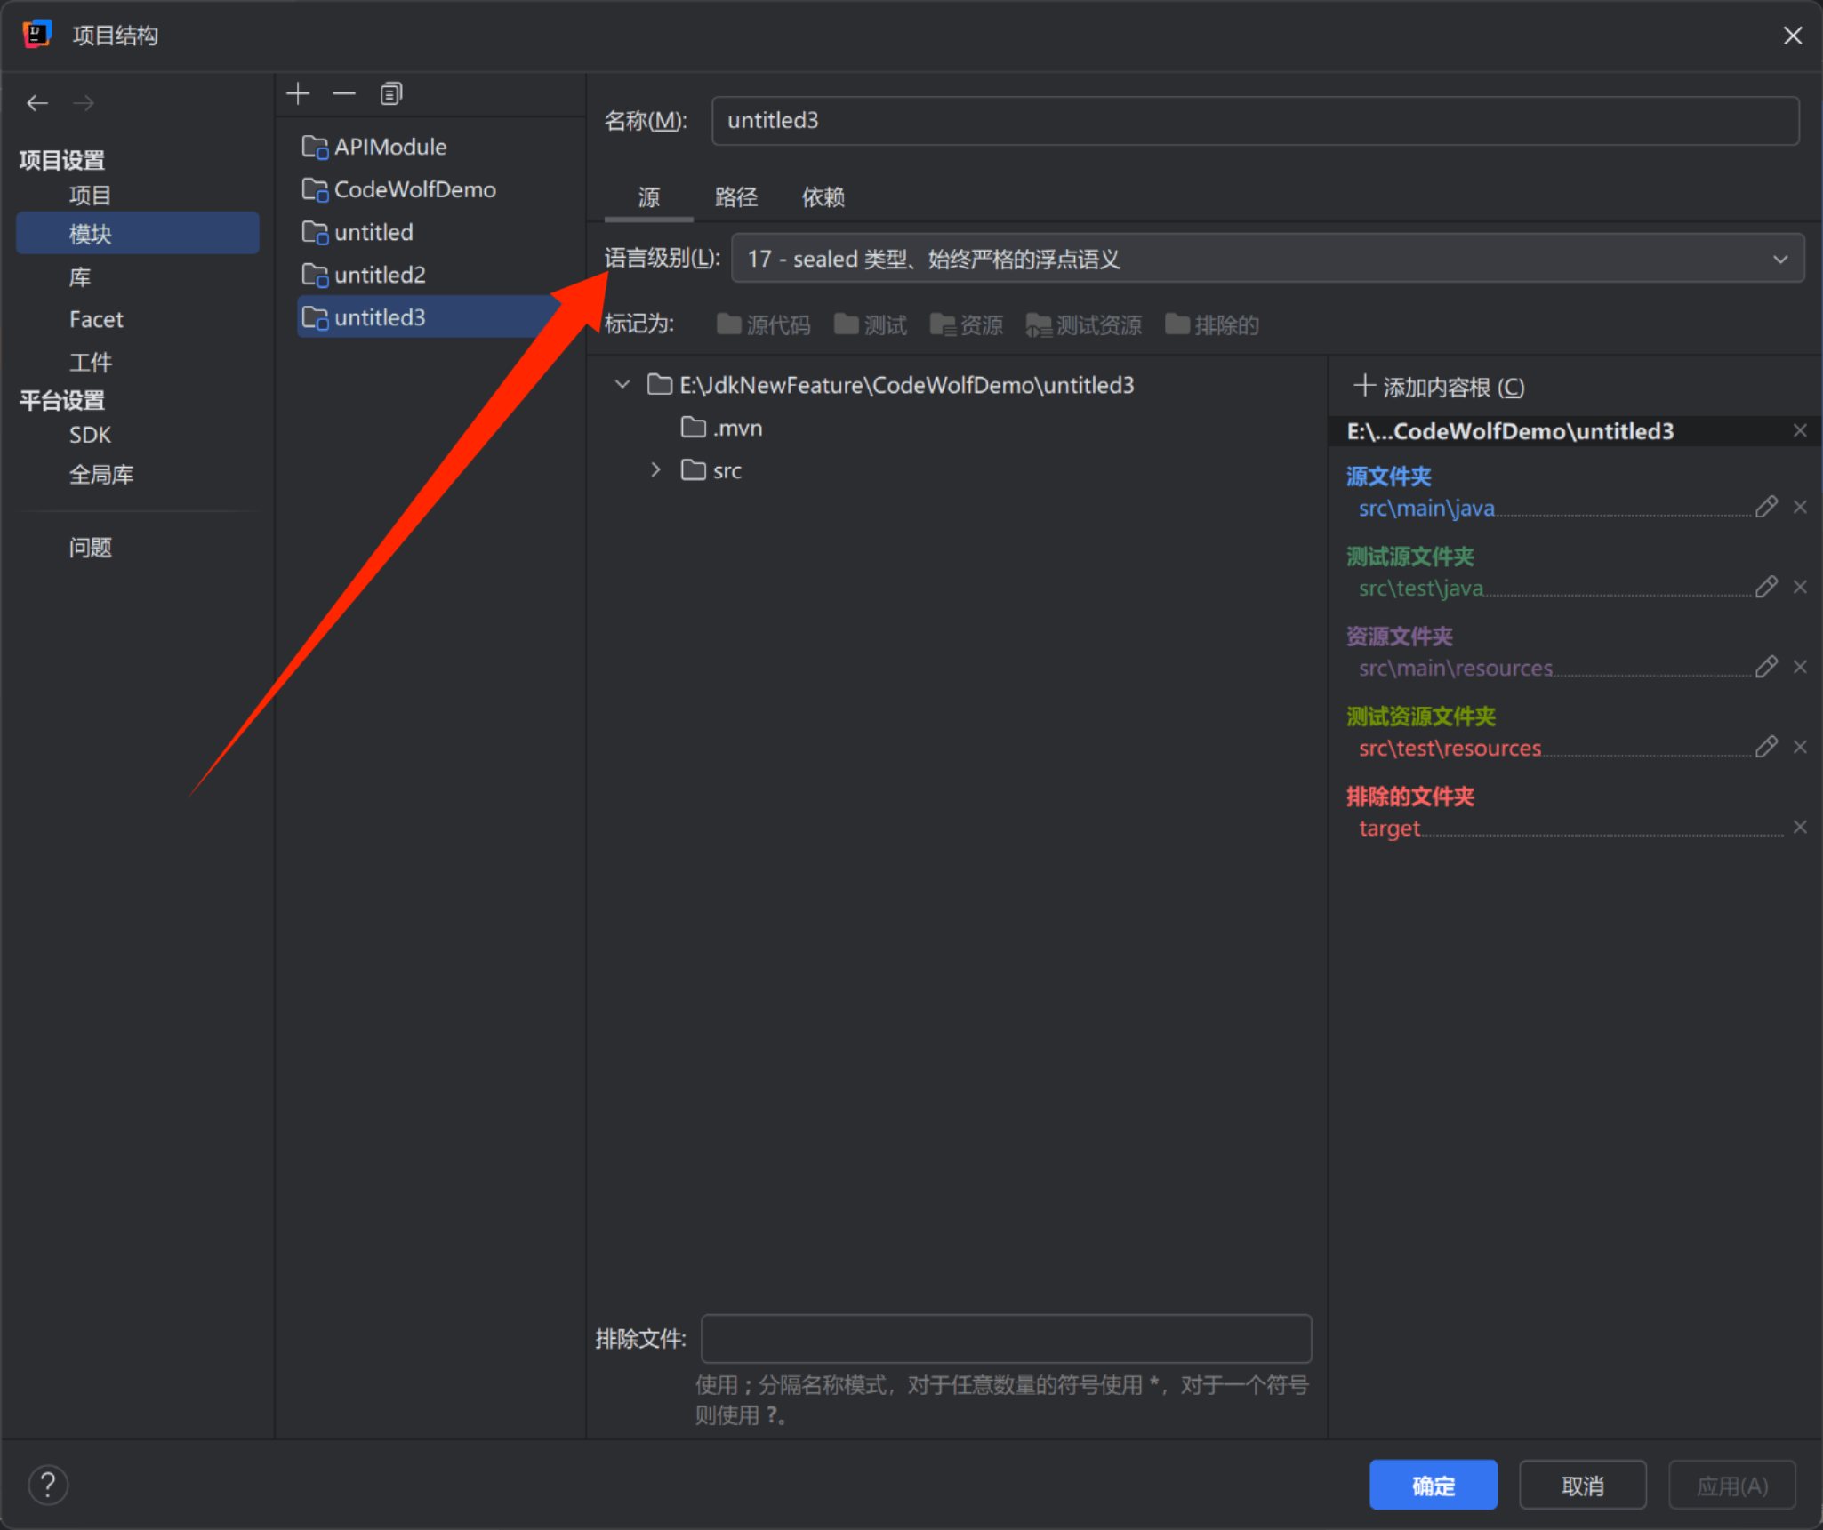The image size is (1823, 1530).
Task: Mark folder as excluded (排除的)
Action: (1212, 325)
